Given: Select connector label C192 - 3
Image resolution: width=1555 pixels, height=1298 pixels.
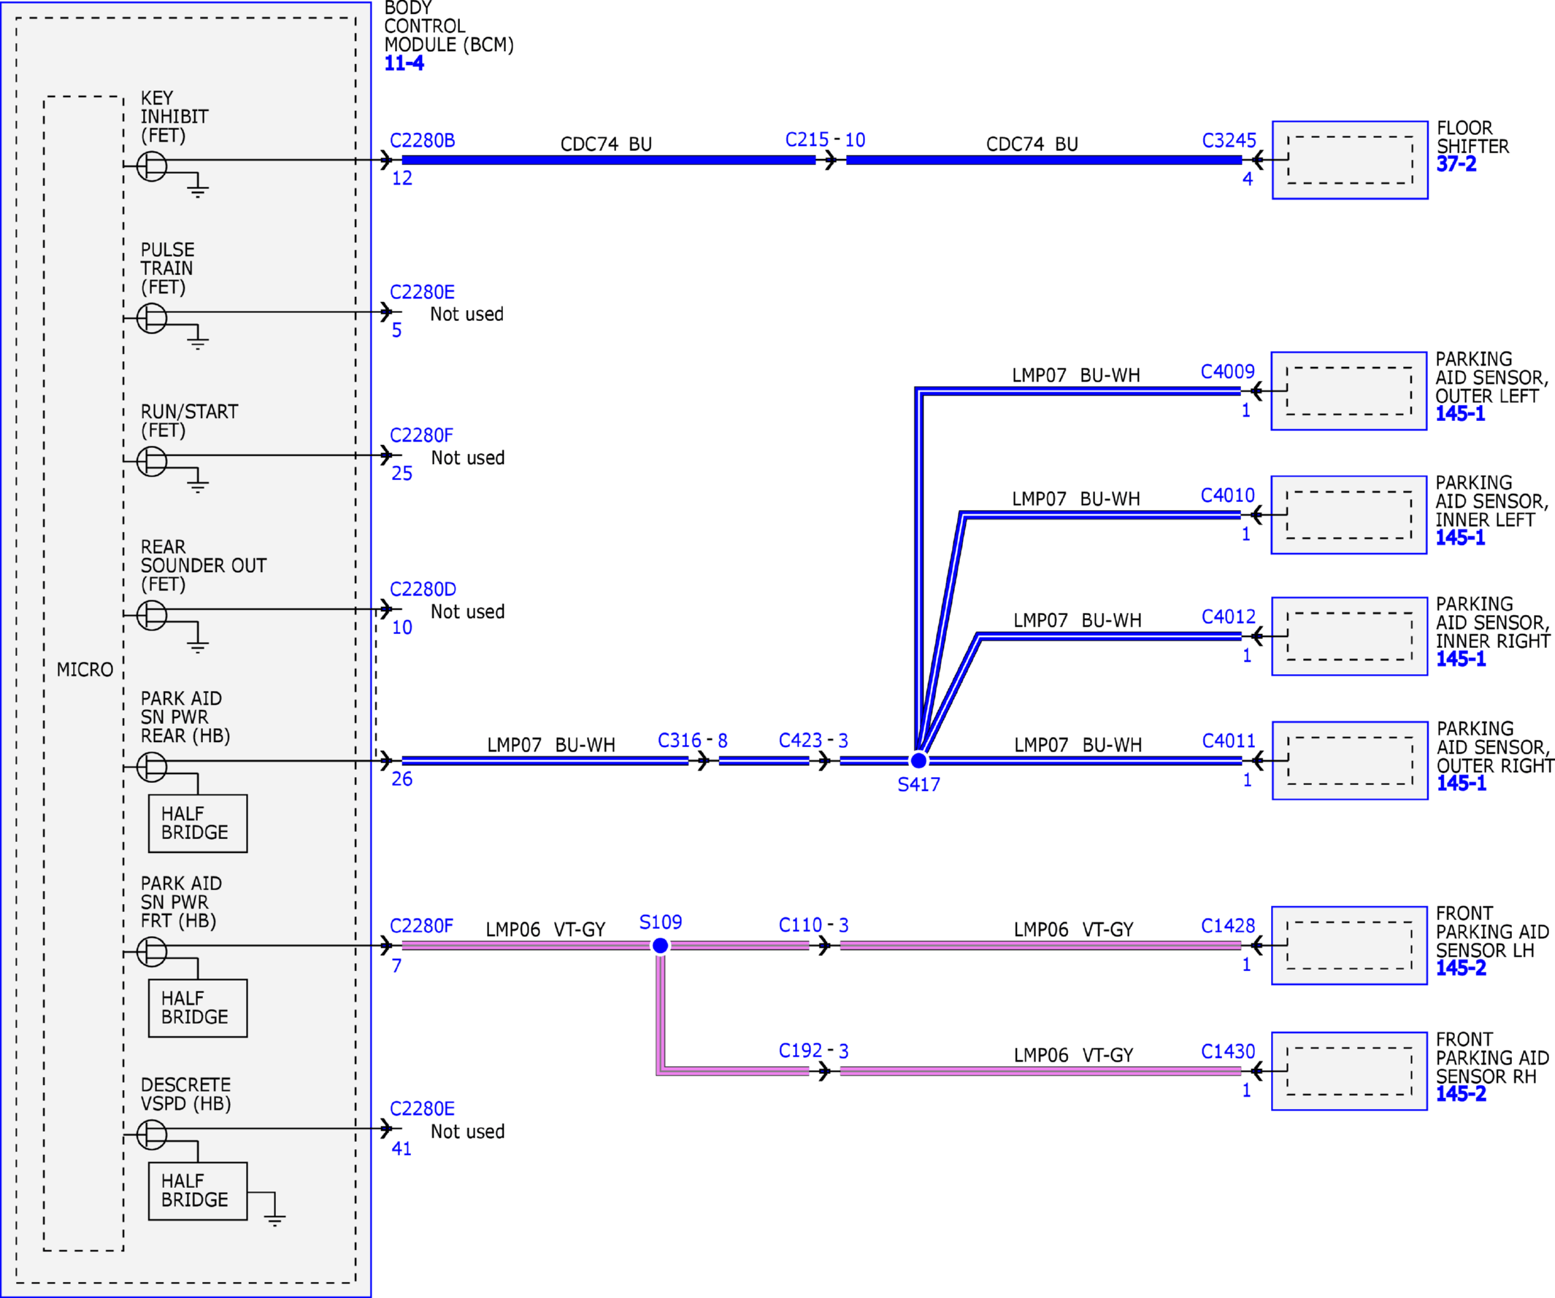Looking at the screenshot, I should 813,1051.
